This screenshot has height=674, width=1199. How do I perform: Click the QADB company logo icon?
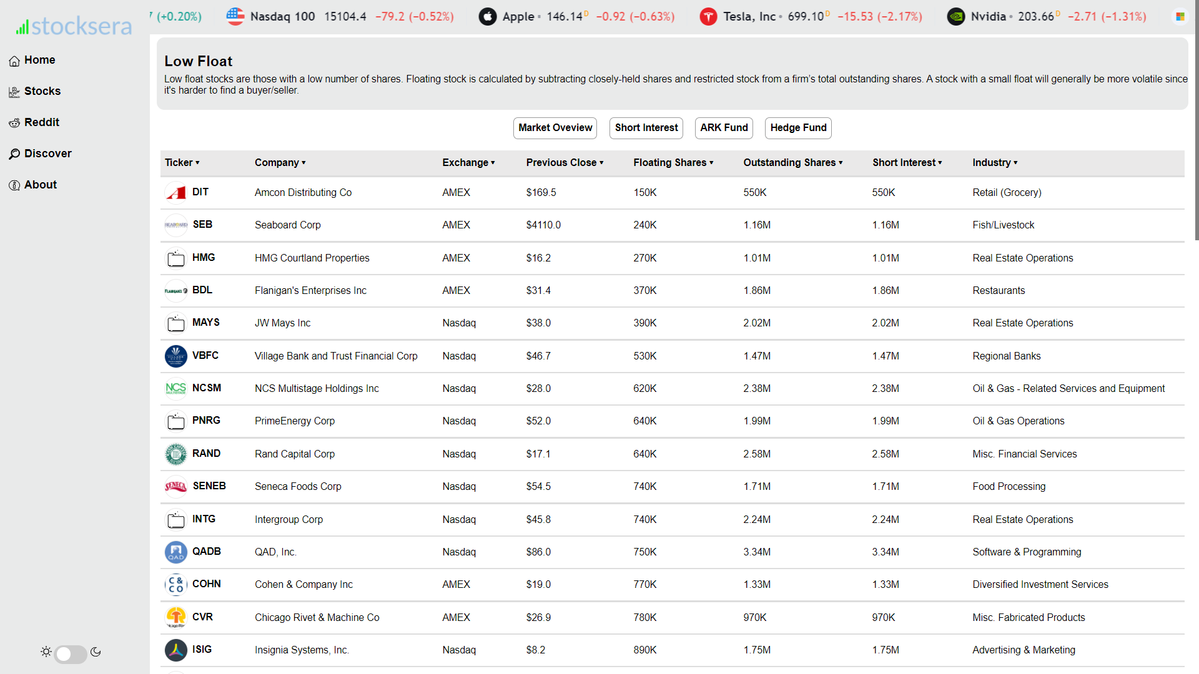pyautogui.click(x=176, y=552)
